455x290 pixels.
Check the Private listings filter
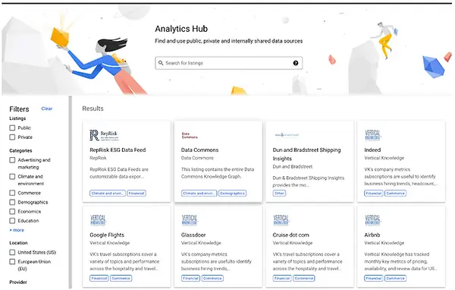click(12, 137)
